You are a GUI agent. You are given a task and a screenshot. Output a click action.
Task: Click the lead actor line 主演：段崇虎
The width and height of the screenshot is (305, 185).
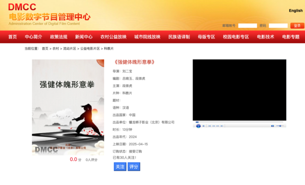(123, 86)
